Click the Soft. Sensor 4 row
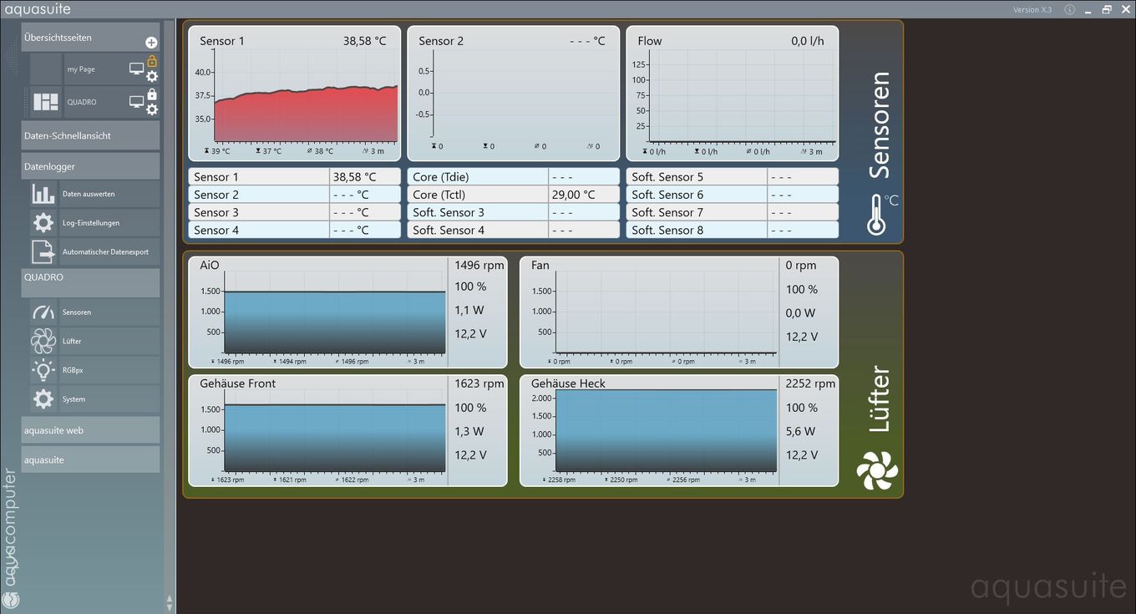Viewport: 1136px width, 614px height. [514, 230]
